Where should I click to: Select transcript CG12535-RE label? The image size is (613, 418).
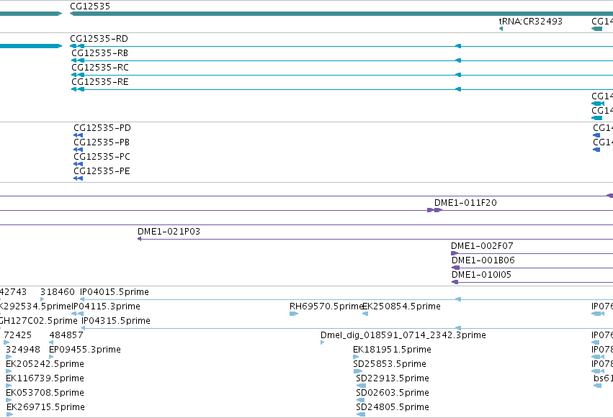coord(99,82)
